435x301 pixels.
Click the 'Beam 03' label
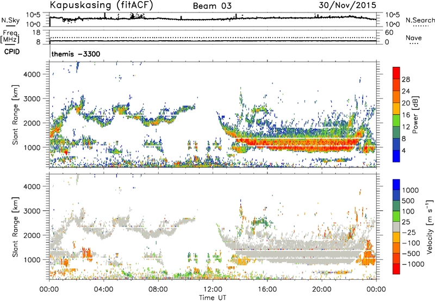(x=212, y=6)
